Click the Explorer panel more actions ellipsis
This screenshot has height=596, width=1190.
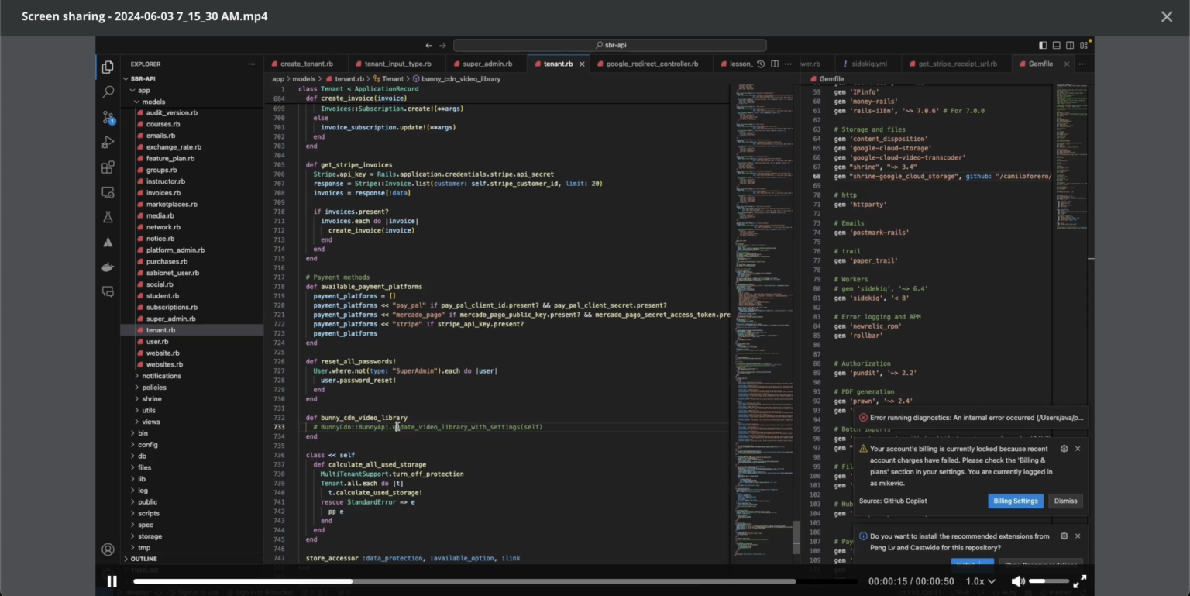tap(251, 64)
